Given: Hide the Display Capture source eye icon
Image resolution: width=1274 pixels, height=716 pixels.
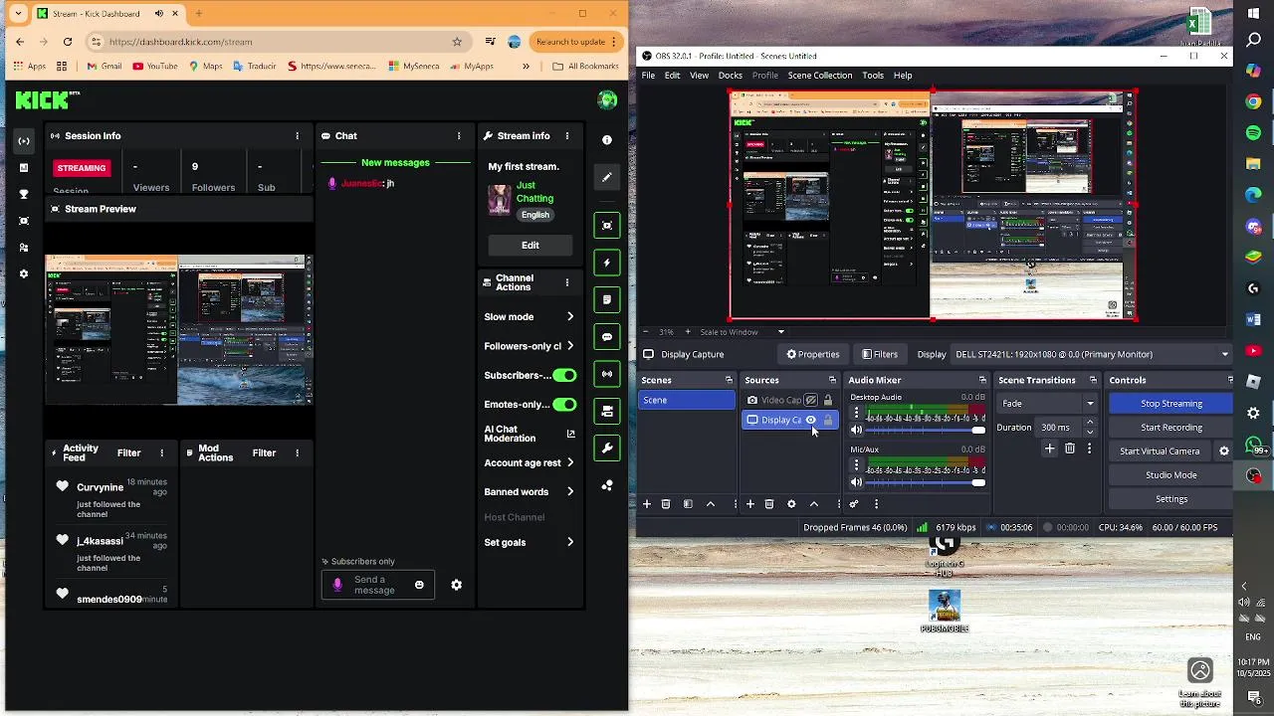Looking at the screenshot, I should pyautogui.click(x=811, y=420).
